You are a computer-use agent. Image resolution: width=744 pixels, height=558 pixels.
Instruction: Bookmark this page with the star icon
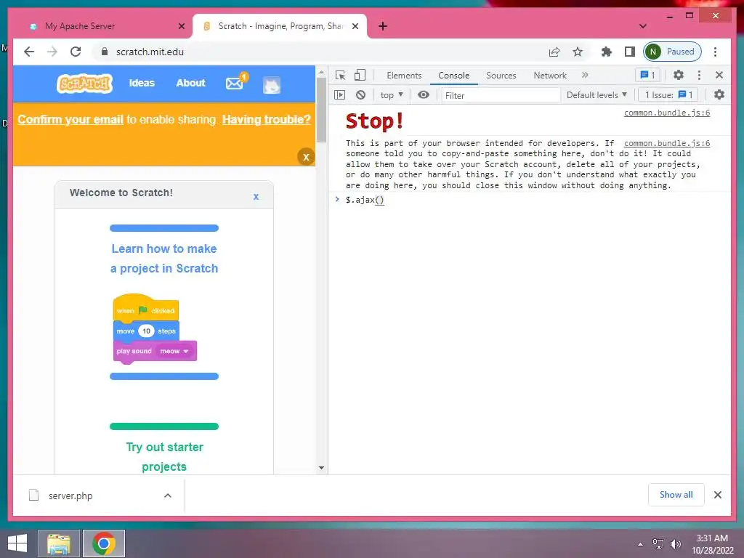pyautogui.click(x=578, y=52)
